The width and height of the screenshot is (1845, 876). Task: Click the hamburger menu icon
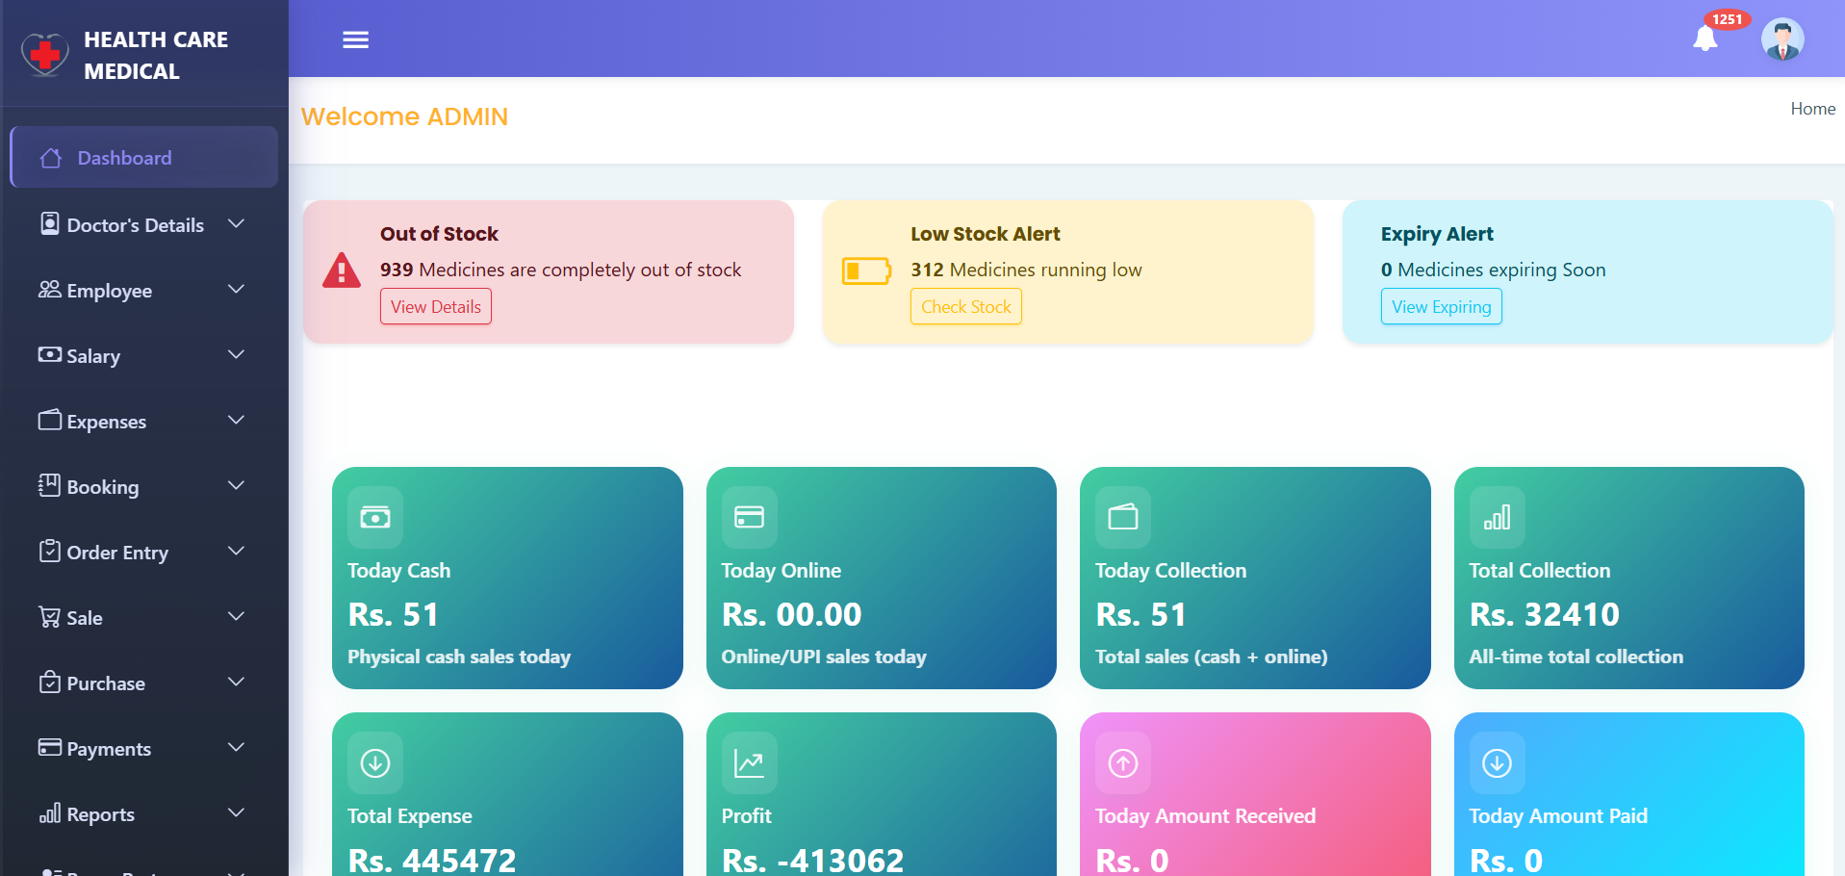[x=355, y=39]
